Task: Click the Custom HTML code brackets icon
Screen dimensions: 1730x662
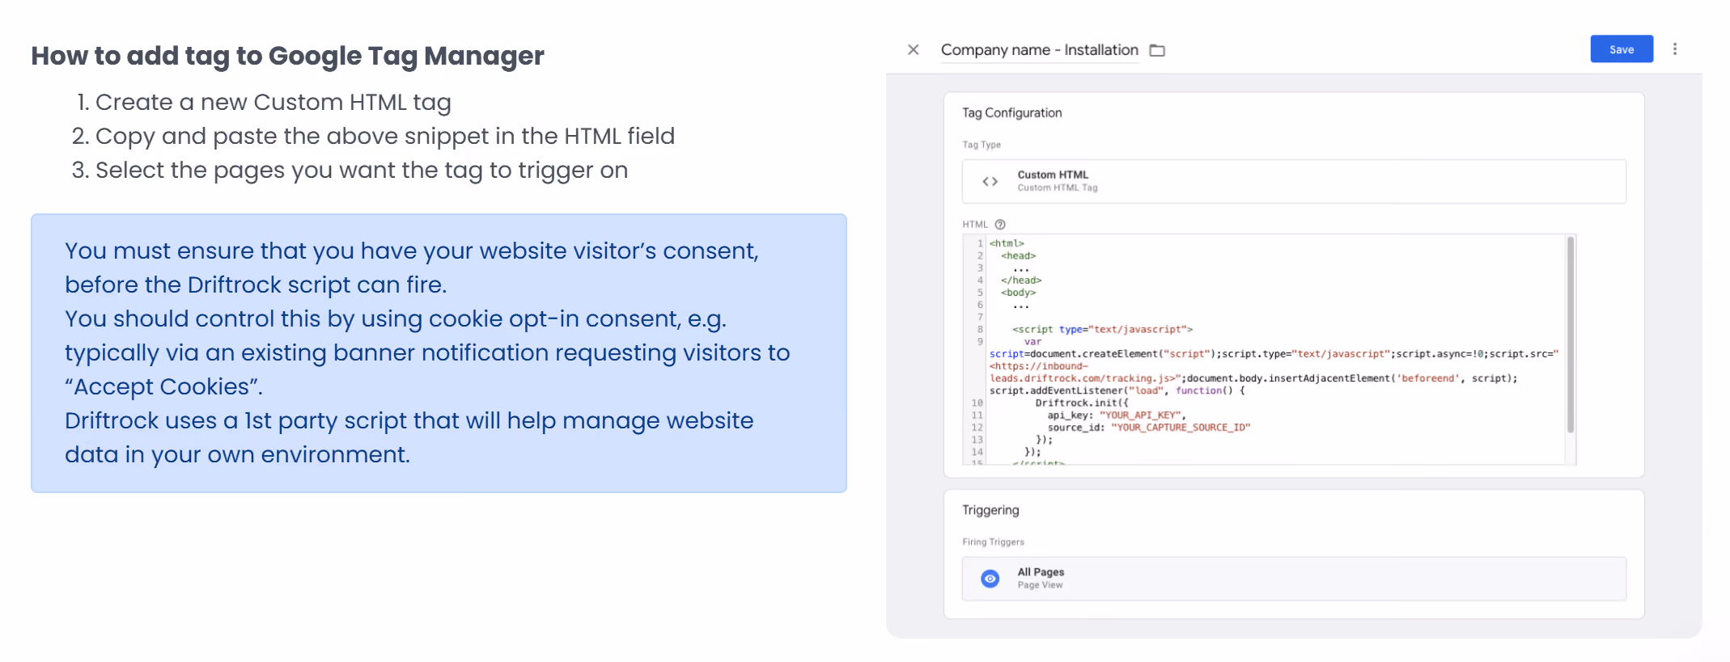Action: [990, 182]
